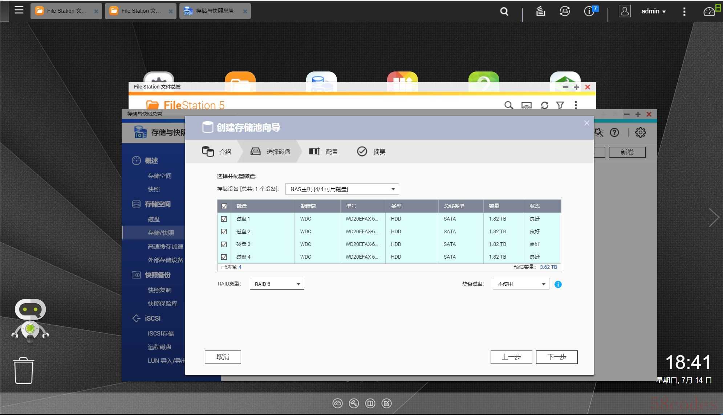Open the RAID 6 type dropdown
Viewport: 723px width, 415px height.
(277, 284)
